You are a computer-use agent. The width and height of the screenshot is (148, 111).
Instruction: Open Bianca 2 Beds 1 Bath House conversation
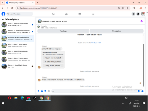coord(17,66)
